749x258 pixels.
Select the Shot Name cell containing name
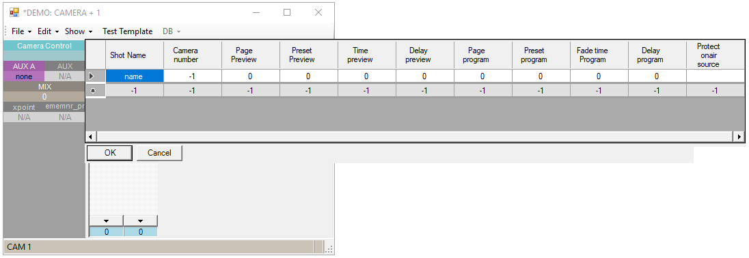pos(135,76)
